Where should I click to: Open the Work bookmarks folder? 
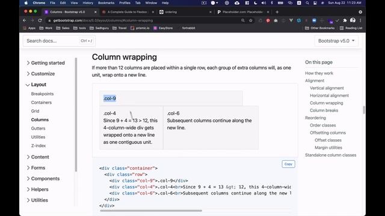(46, 28)
